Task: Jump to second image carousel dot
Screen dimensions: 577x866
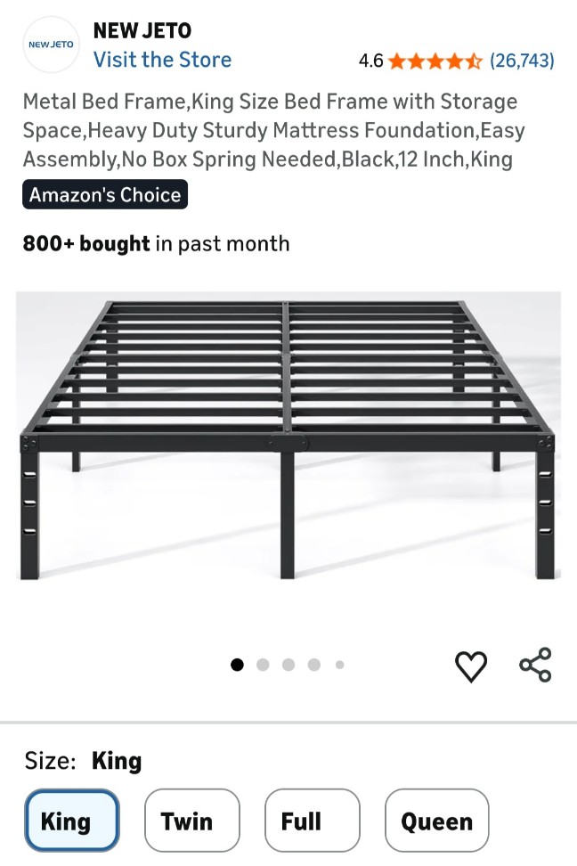Action: click(x=263, y=665)
